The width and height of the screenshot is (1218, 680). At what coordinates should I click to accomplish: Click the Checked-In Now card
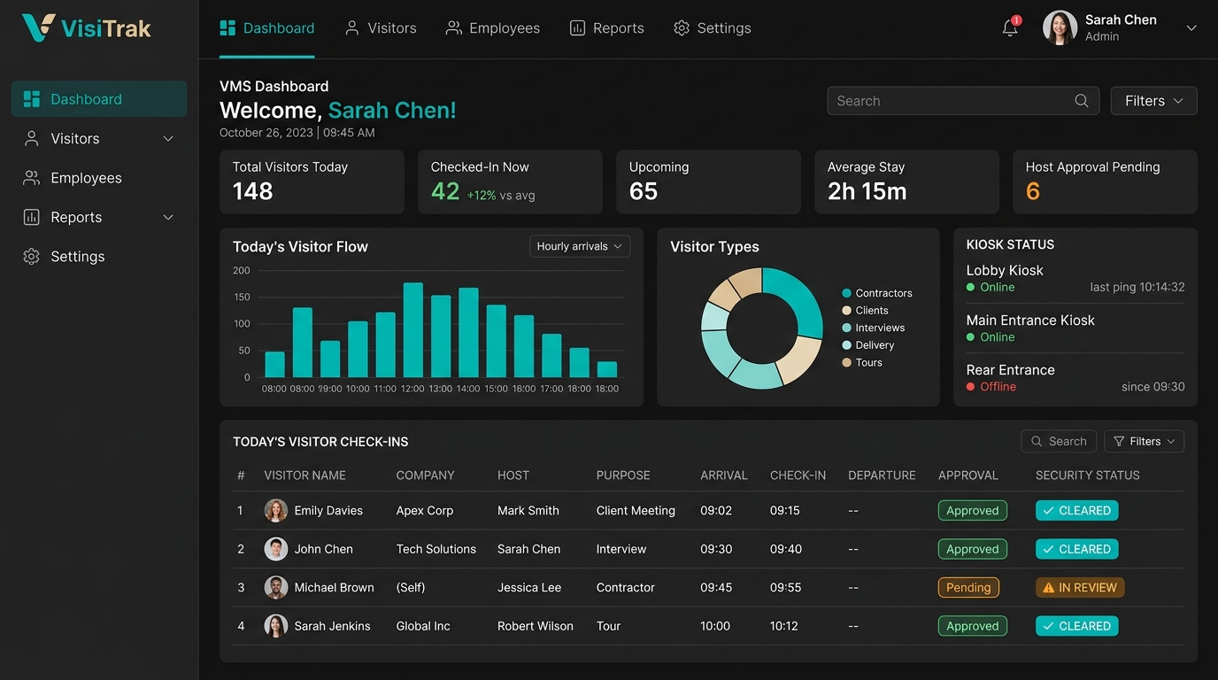pos(510,182)
